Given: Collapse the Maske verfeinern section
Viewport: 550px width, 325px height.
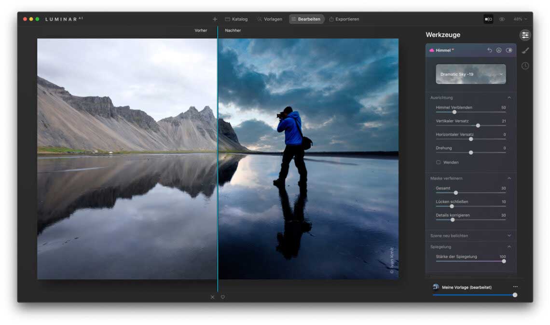Looking at the screenshot, I should pyautogui.click(x=509, y=178).
